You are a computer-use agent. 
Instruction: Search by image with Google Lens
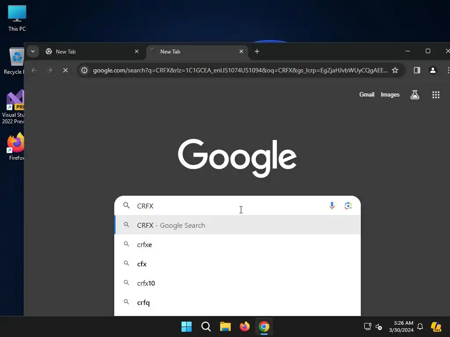coord(348,206)
